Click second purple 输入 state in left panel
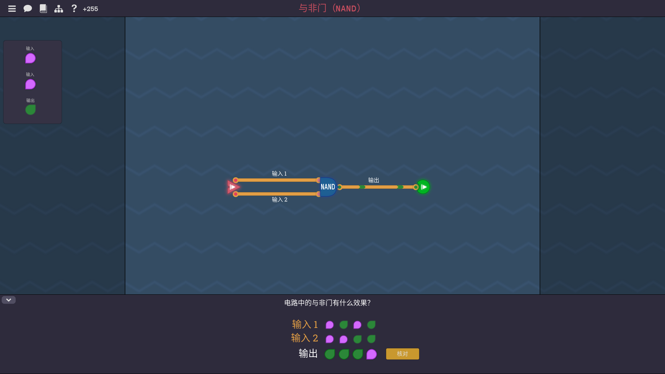 [30, 84]
